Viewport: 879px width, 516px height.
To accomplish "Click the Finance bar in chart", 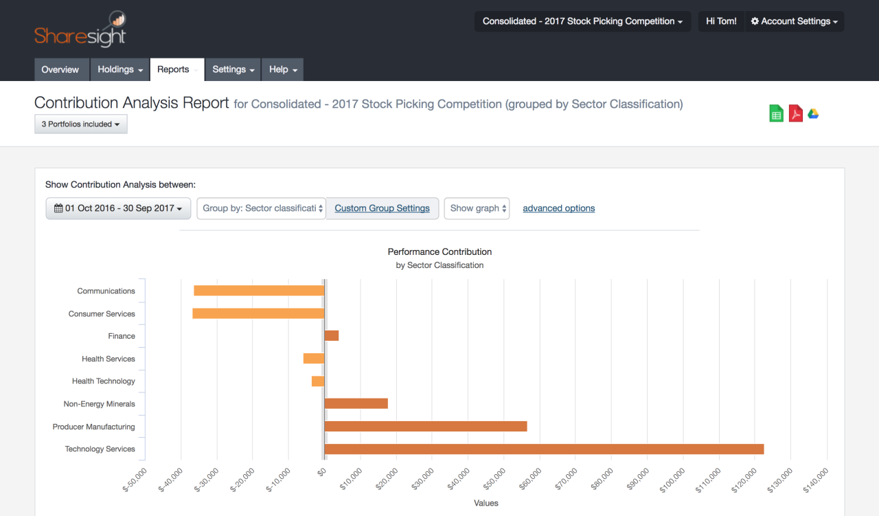I will click(332, 336).
